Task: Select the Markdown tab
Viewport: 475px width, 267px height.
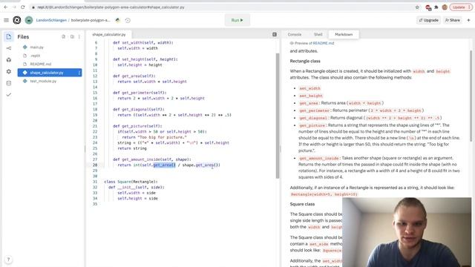Action: pyautogui.click(x=344, y=35)
